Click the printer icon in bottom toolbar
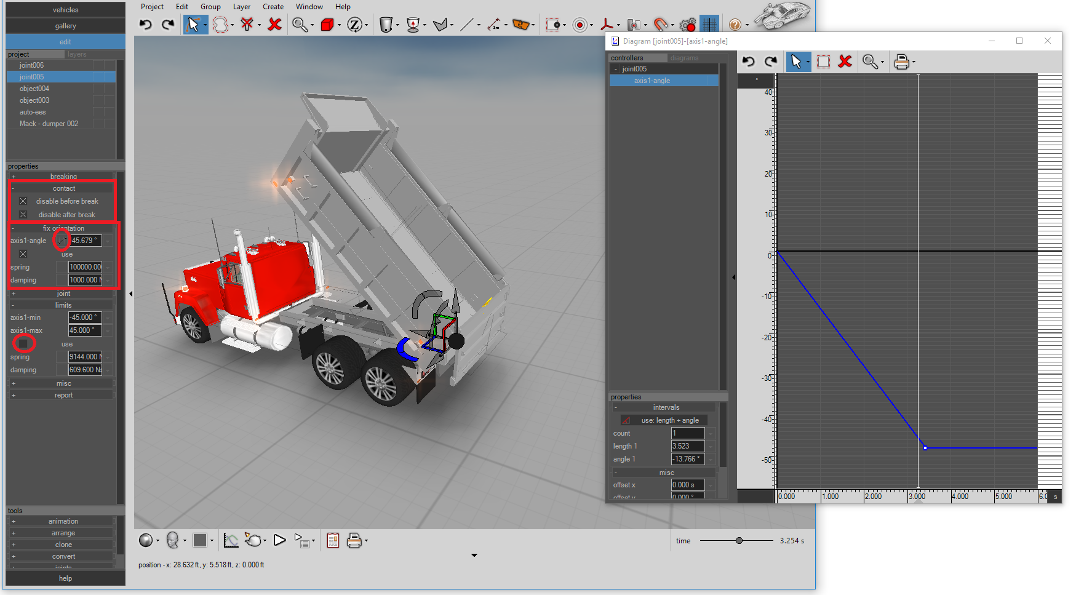 (354, 540)
